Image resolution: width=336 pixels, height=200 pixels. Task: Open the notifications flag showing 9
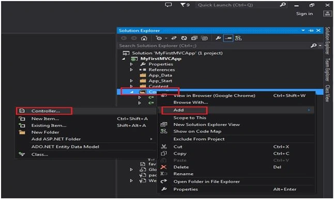(x=185, y=5)
